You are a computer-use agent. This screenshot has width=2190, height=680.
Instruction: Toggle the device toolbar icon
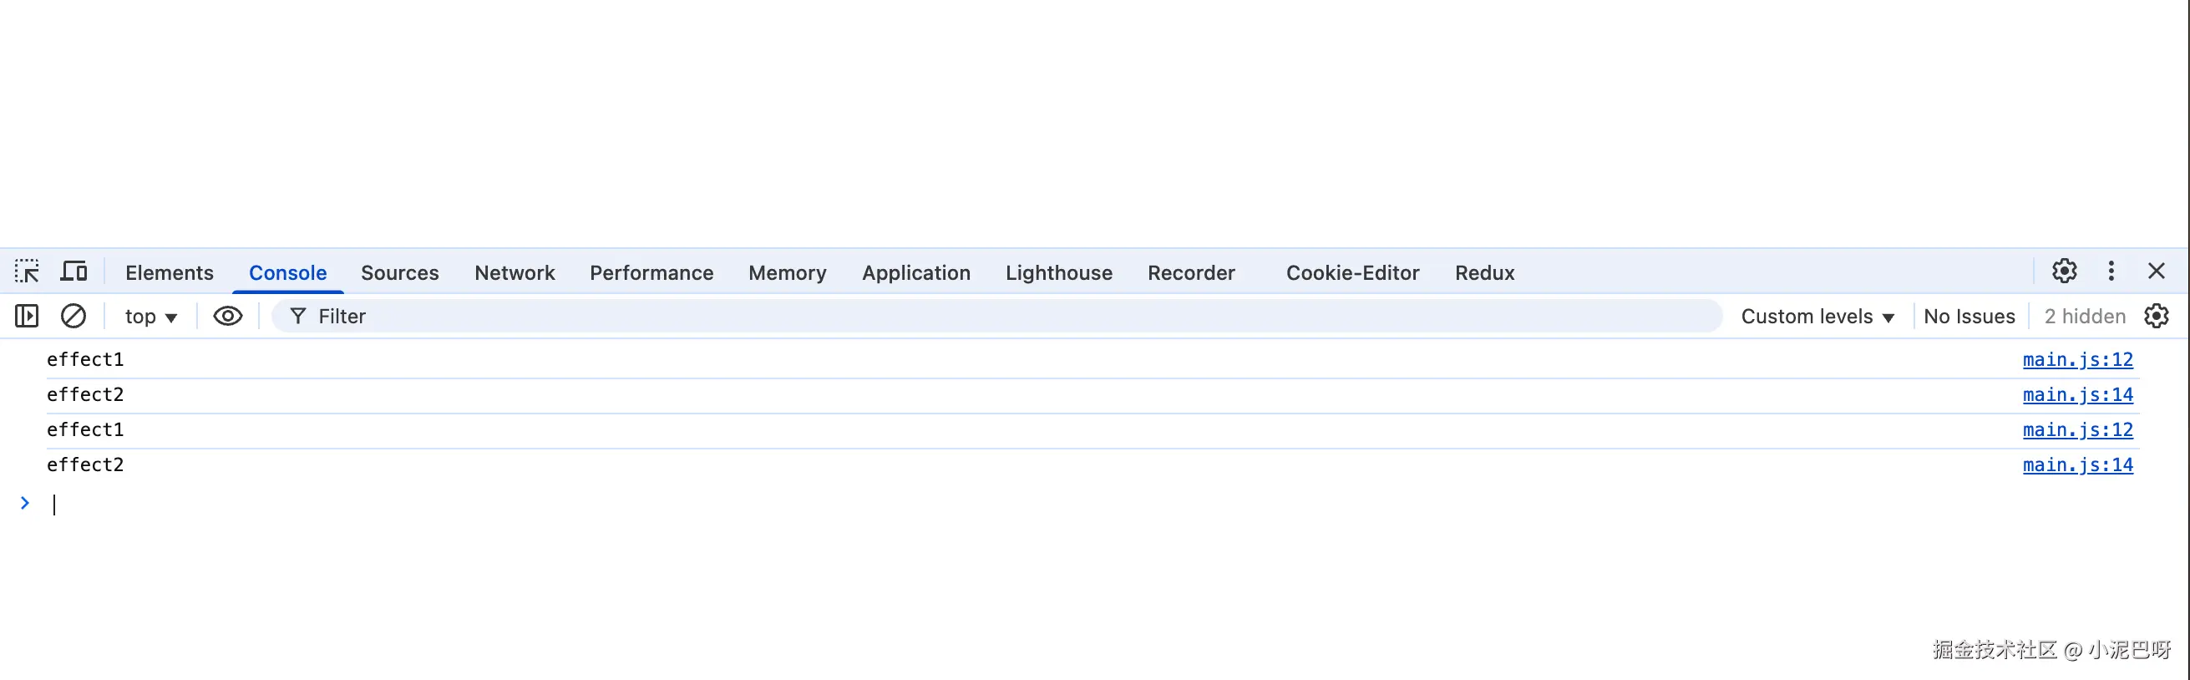[x=74, y=272]
